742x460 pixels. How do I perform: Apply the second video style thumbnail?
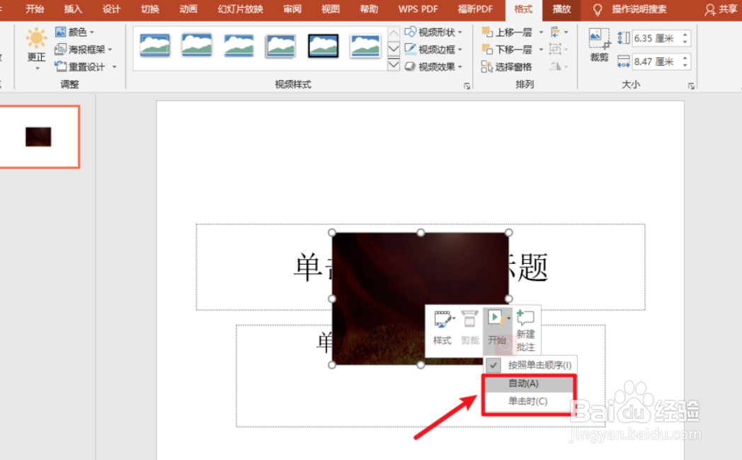pyautogui.click(x=197, y=46)
